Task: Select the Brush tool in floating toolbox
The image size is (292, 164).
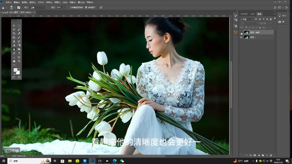Action: coord(19,37)
